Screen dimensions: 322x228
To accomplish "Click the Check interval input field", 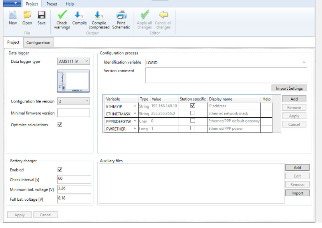I will [x=74, y=179].
